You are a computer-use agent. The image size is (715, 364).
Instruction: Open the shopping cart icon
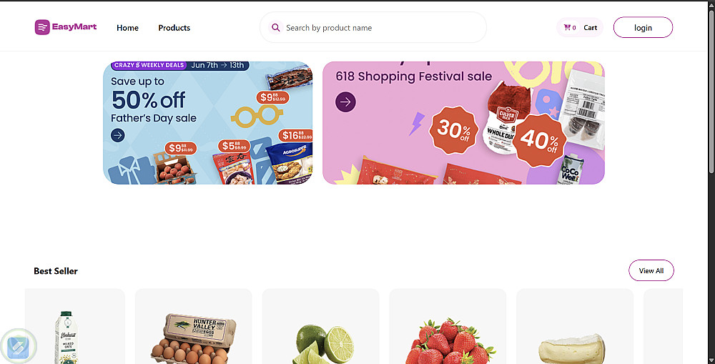568,28
